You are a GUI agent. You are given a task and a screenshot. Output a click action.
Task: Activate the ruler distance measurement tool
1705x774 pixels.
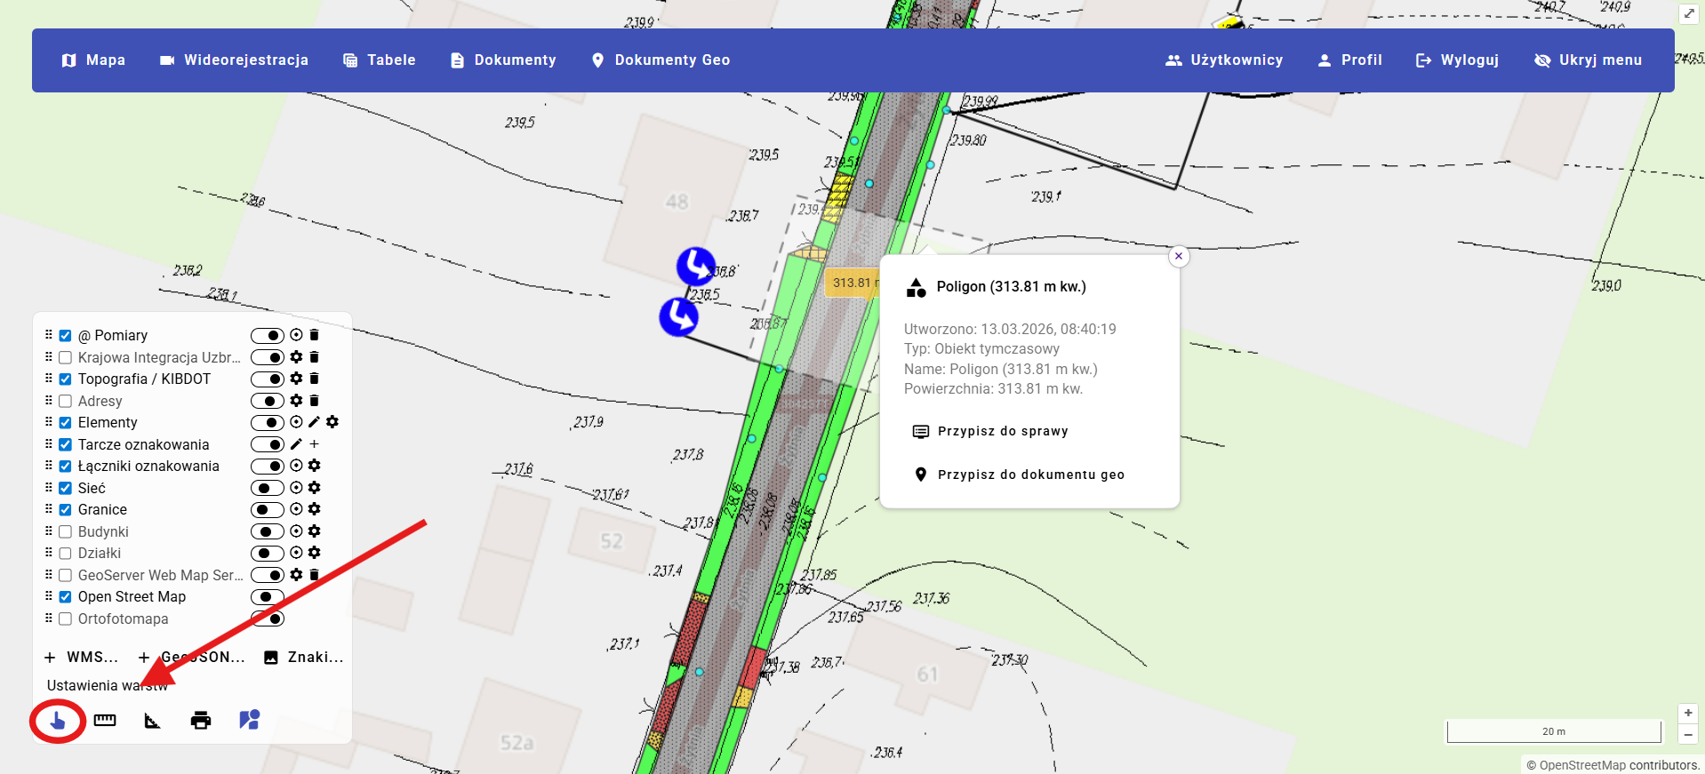coord(105,720)
